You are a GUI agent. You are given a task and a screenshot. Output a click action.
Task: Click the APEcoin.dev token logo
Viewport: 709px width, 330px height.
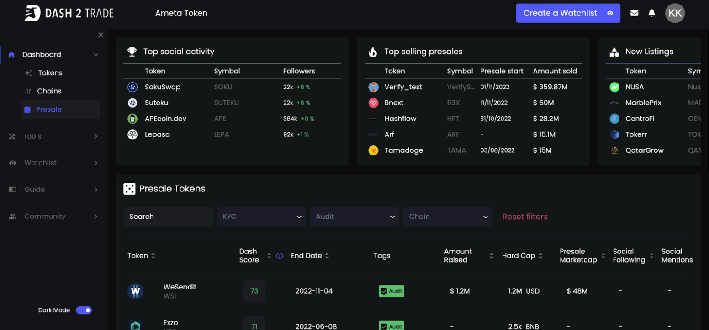point(132,119)
